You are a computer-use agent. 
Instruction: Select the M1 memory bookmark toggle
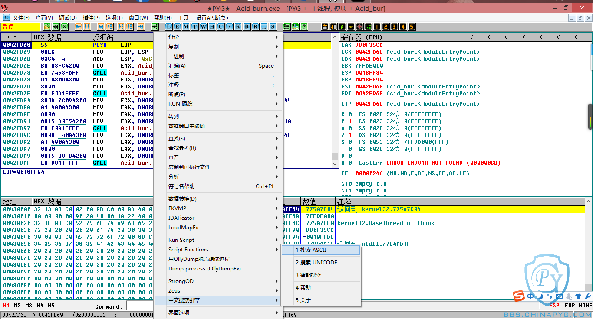[6, 306]
